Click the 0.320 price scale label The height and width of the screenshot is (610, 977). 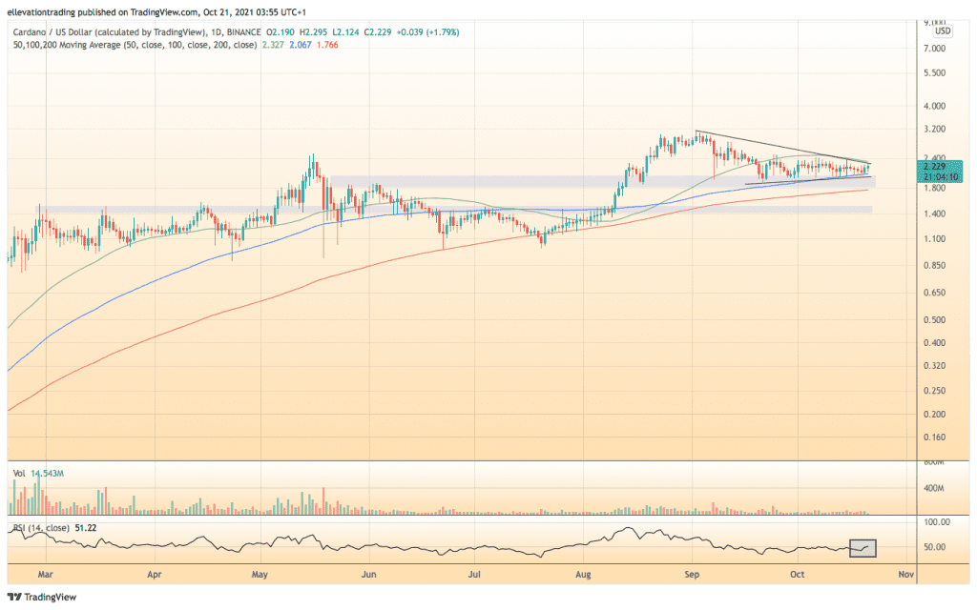point(934,365)
